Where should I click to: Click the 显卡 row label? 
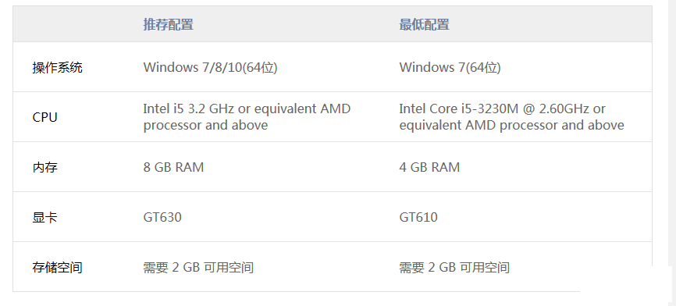click(x=44, y=217)
